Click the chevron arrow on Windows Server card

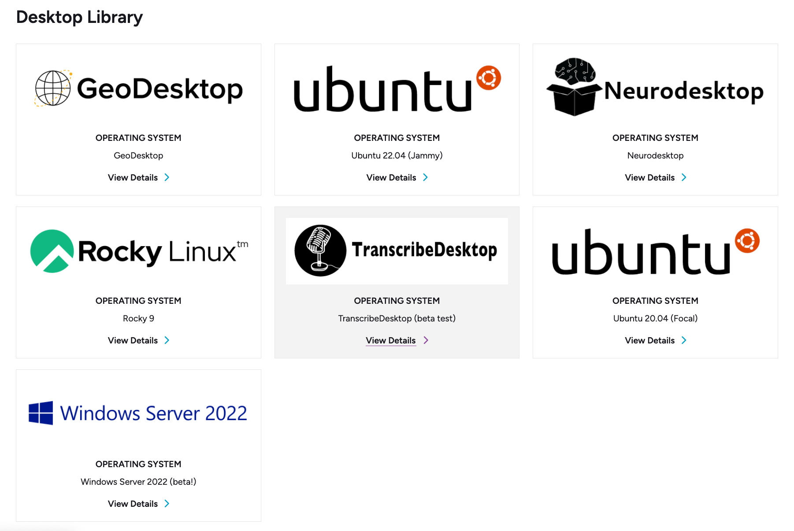click(167, 504)
